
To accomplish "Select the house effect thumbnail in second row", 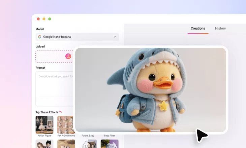I will pyautogui.click(x=88, y=144).
